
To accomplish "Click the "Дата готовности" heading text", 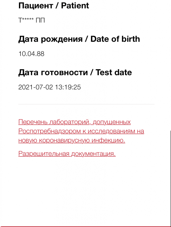I will point(53,72).
